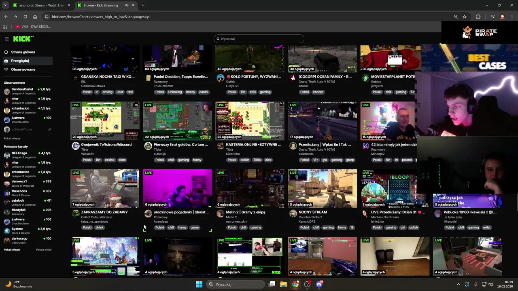
Task: Open MlodyM5 recommended channel
Action: [x=27, y=211]
